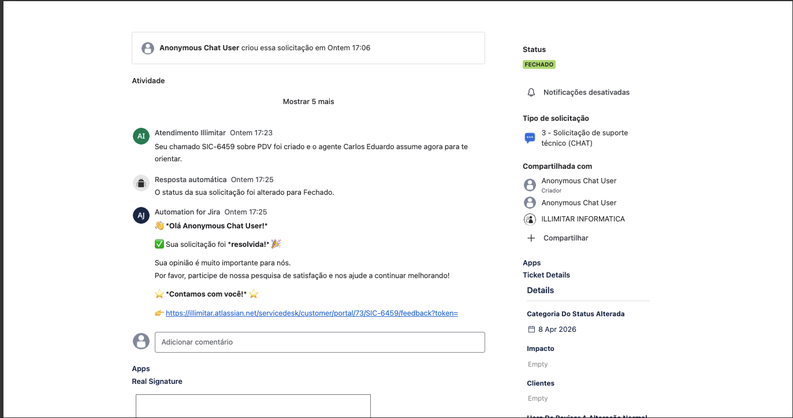The image size is (793, 418).
Task: Click the plus icon beside Compartilhar
Action: tap(531, 238)
